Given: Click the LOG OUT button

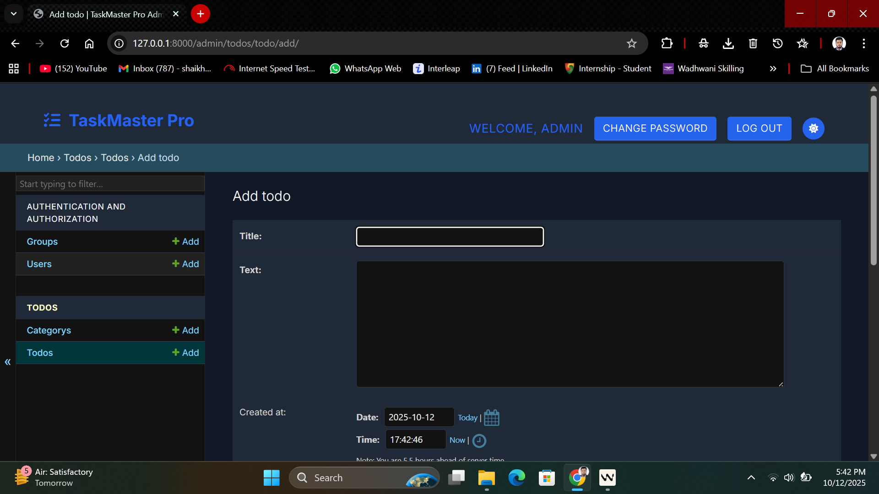Looking at the screenshot, I should (x=759, y=129).
